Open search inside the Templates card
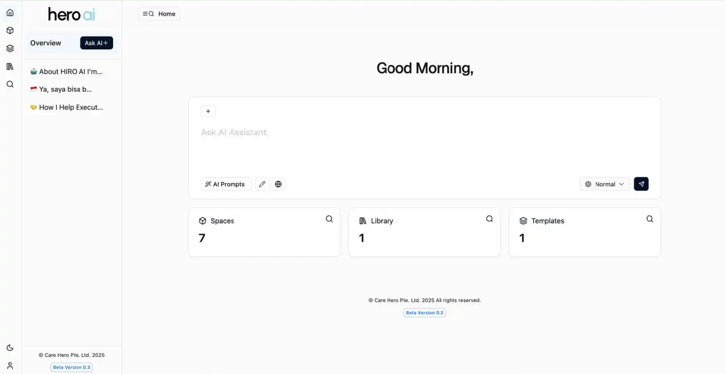Image resolution: width=725 pixels, height=374 pixels. coord(649,219)
